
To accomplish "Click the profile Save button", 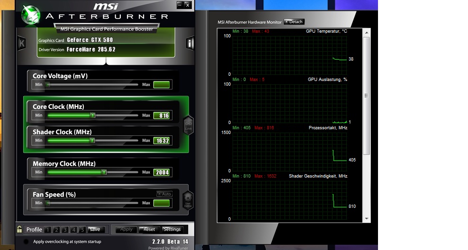I will point(96,230).
